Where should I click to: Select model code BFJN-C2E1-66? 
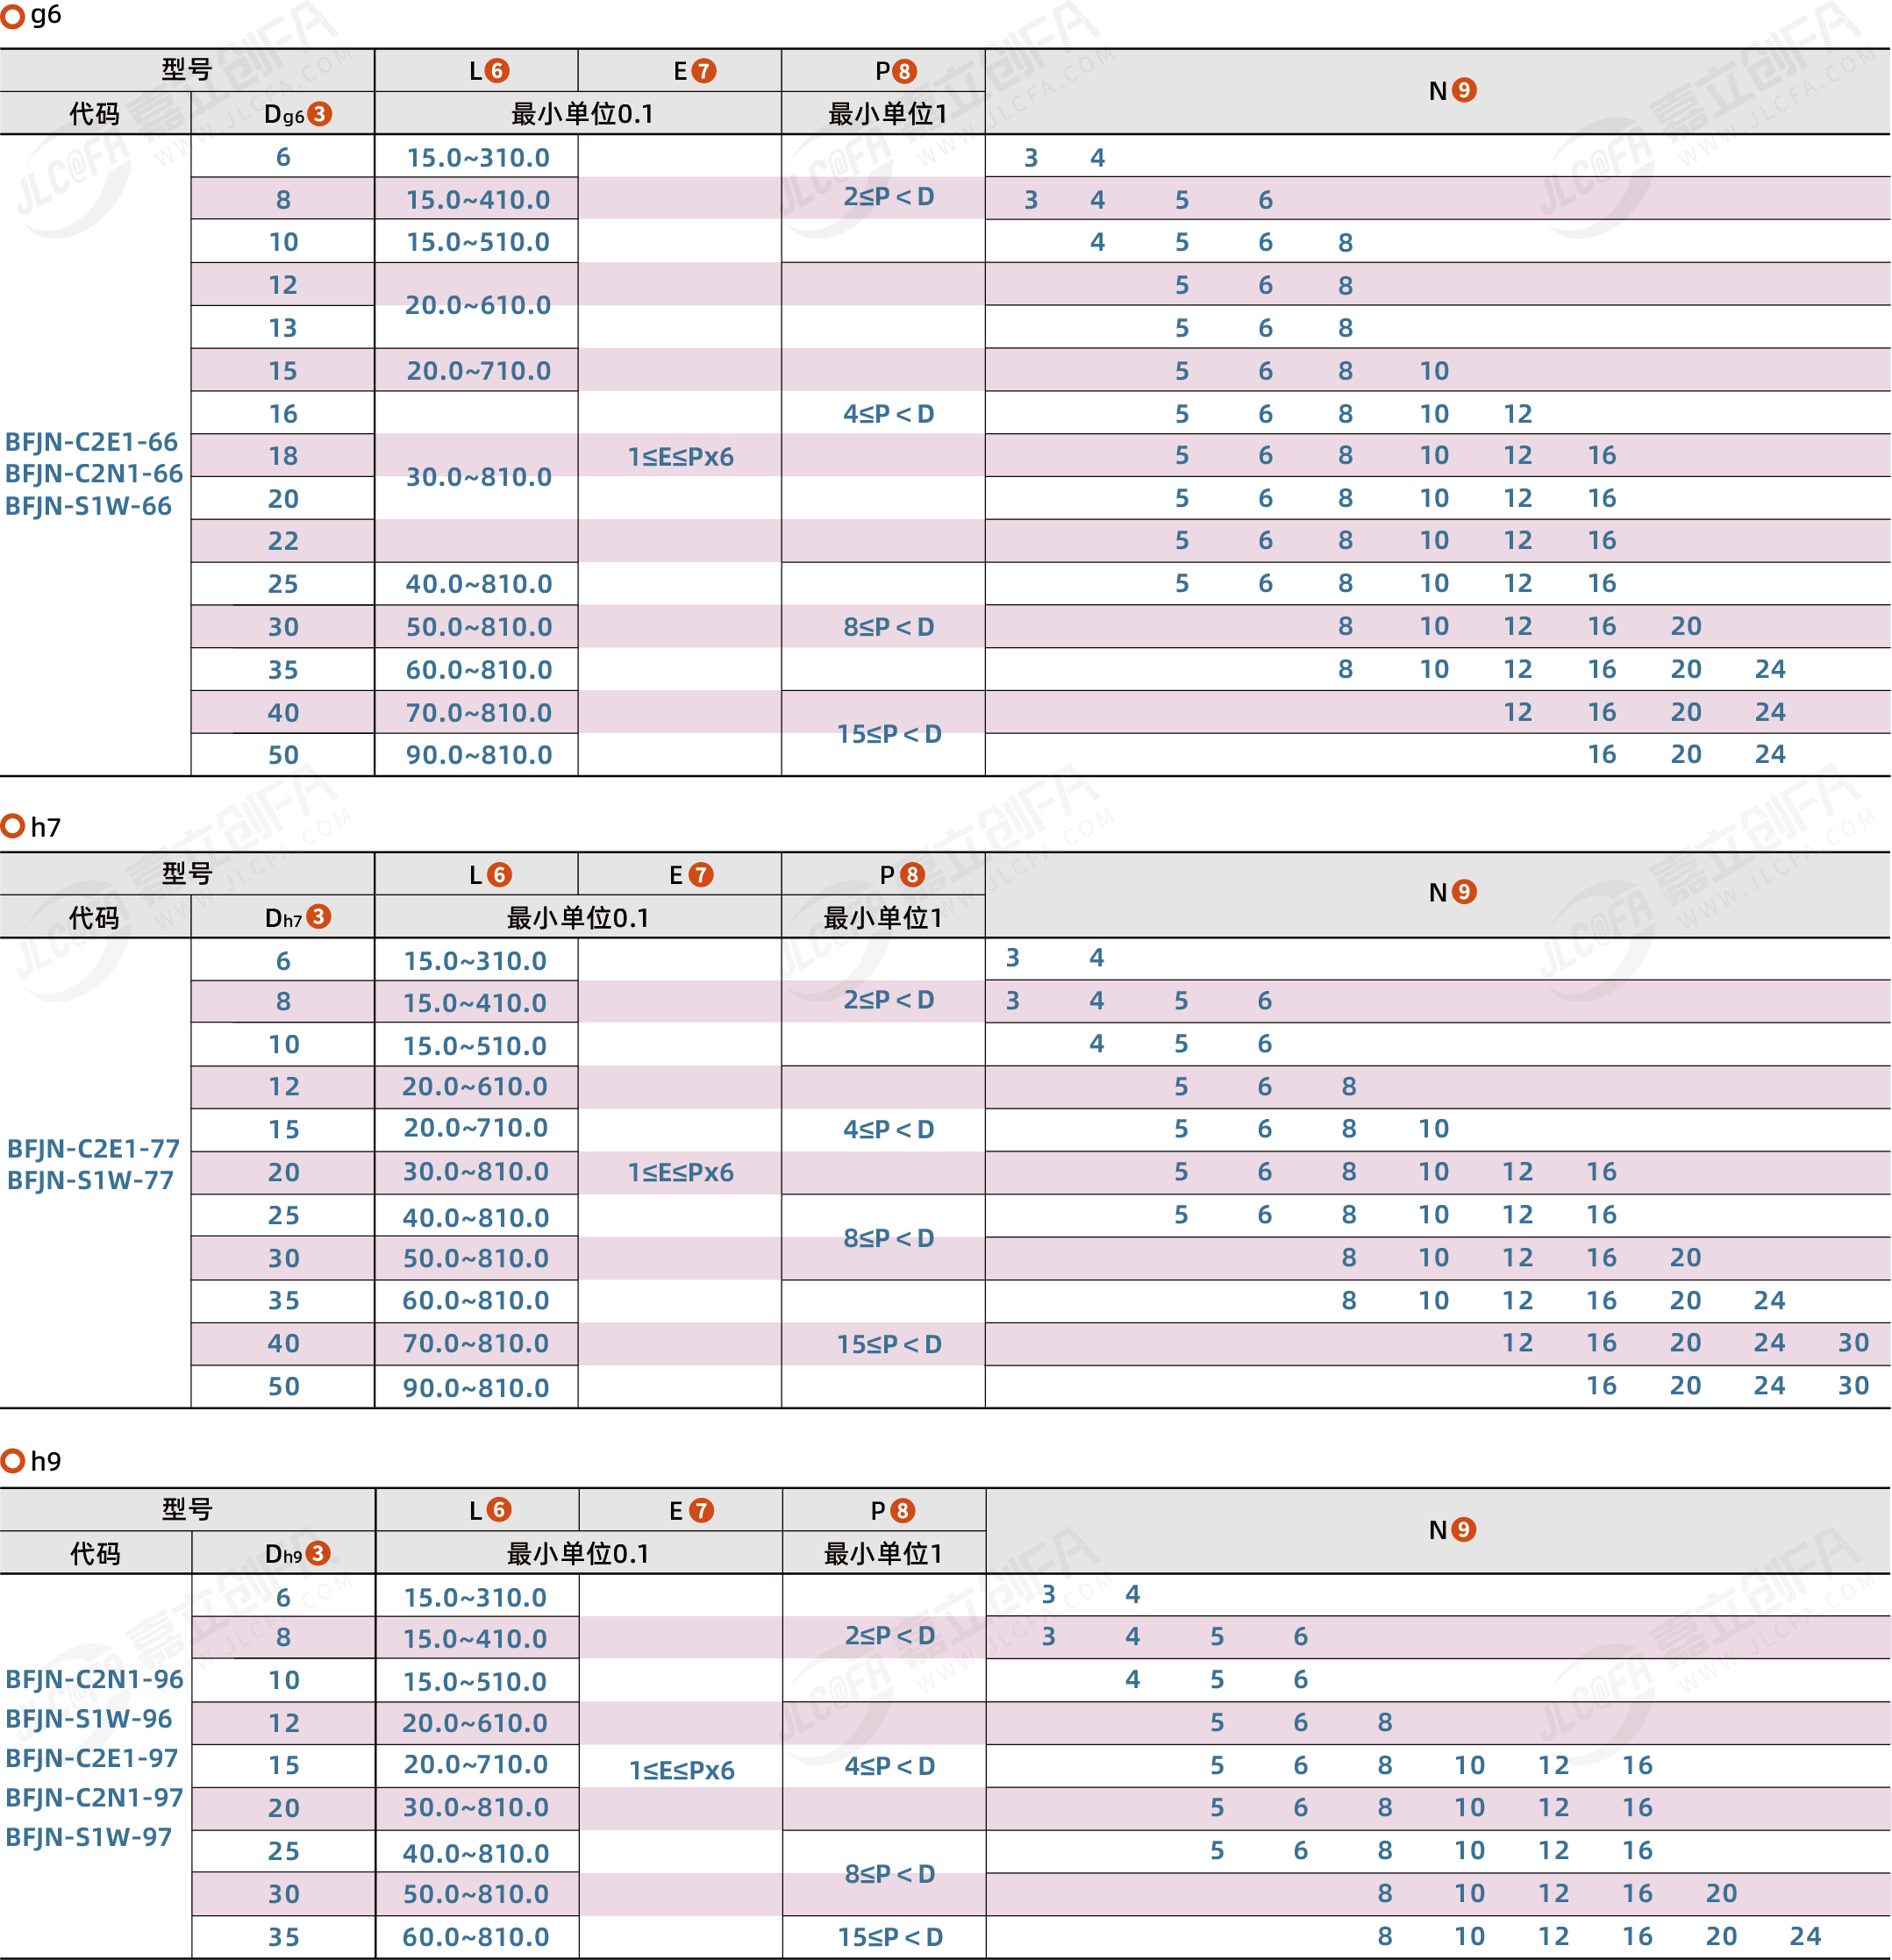coord(92,442)
